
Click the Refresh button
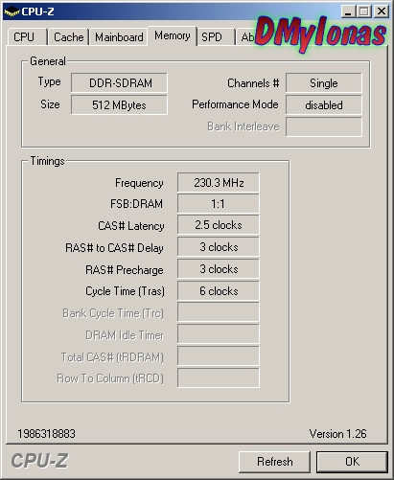[274, 462]
